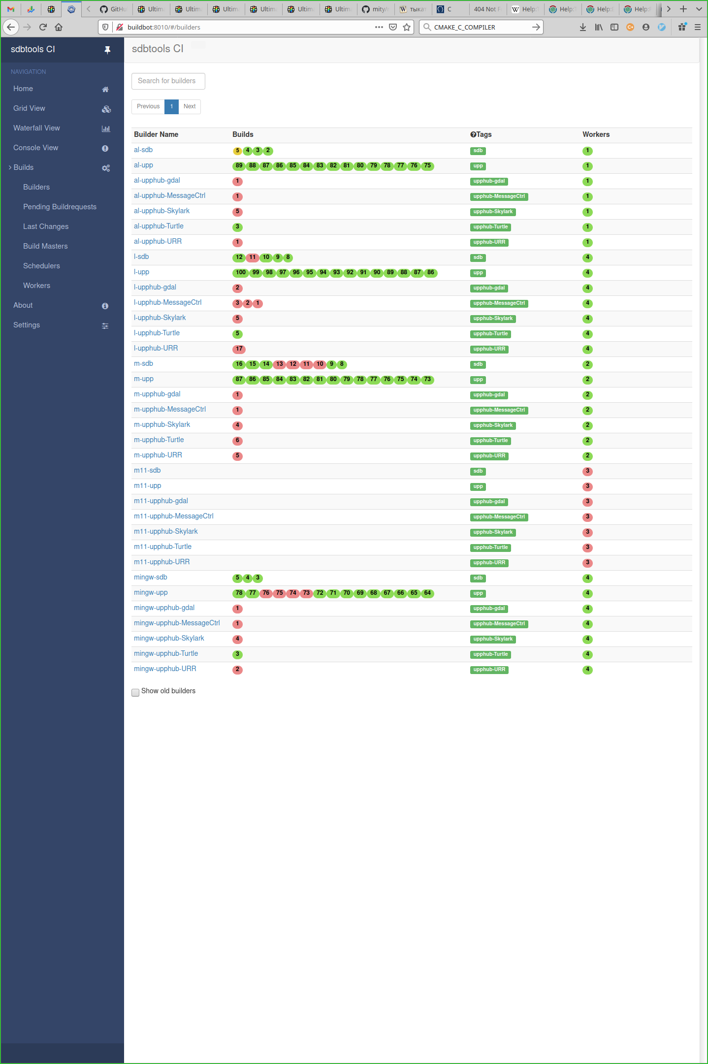Open Pending Buildrequests in sidebar
Image resolution: width=708 pixels, height=1064 pixels.
[60, 207]
